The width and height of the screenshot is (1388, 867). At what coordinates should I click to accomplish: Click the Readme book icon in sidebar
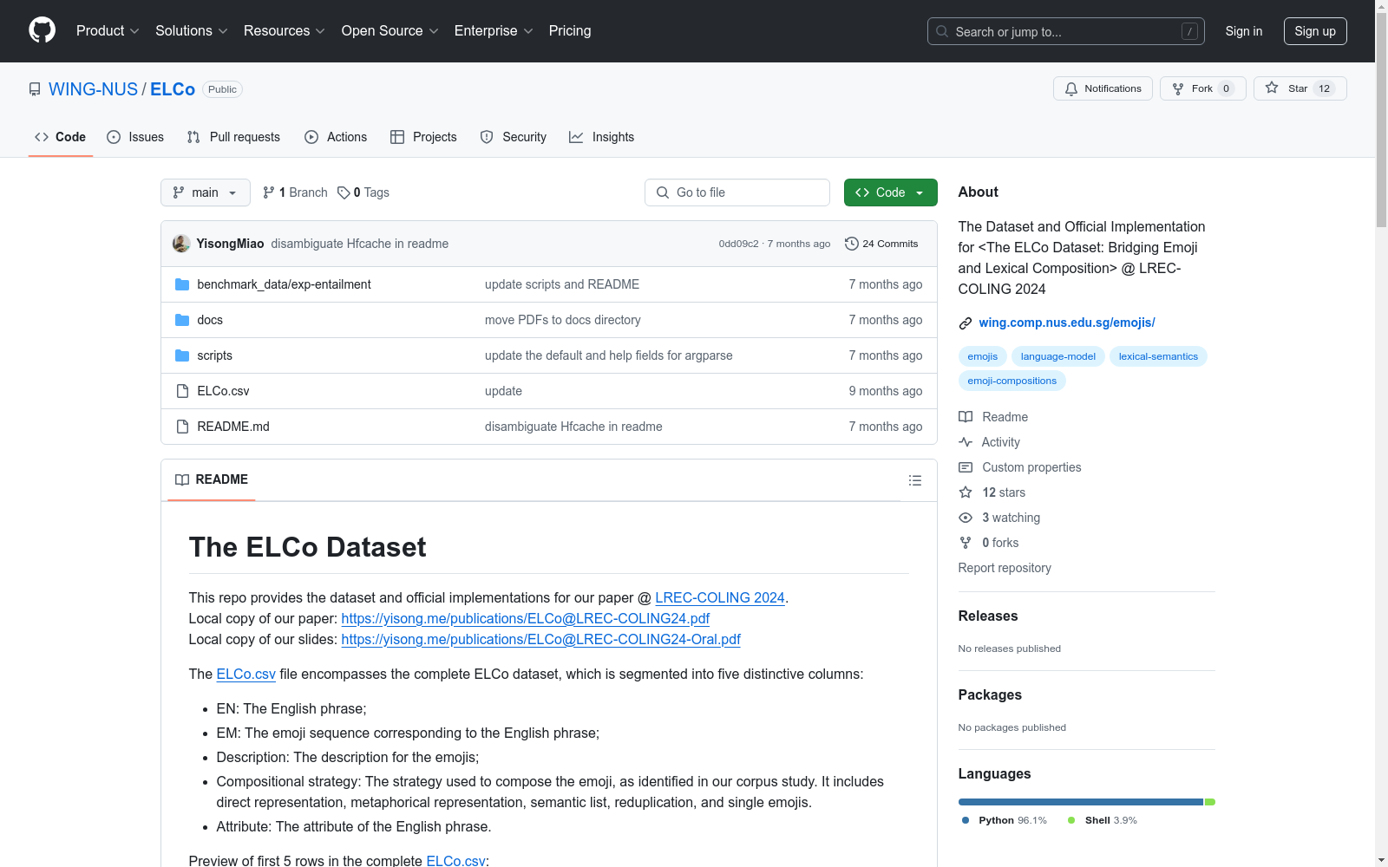pos(966,417)
